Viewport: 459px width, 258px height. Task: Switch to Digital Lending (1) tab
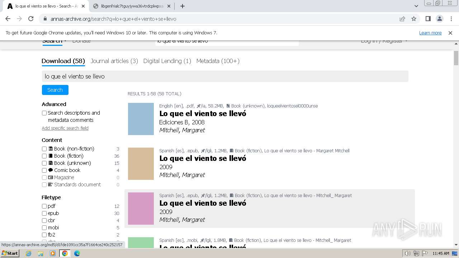point(167,61)
